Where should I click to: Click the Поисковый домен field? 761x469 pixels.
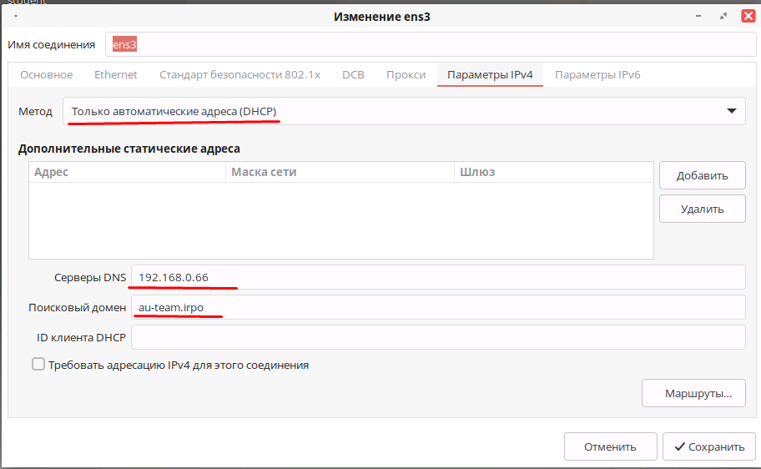pyautogui.click(x=437, y=307)
